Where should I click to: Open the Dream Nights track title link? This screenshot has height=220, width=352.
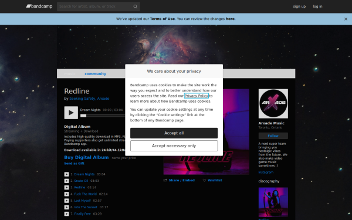point(84,174)
